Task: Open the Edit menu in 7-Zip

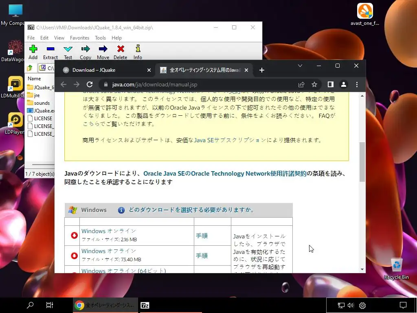Action: (44, 38)
